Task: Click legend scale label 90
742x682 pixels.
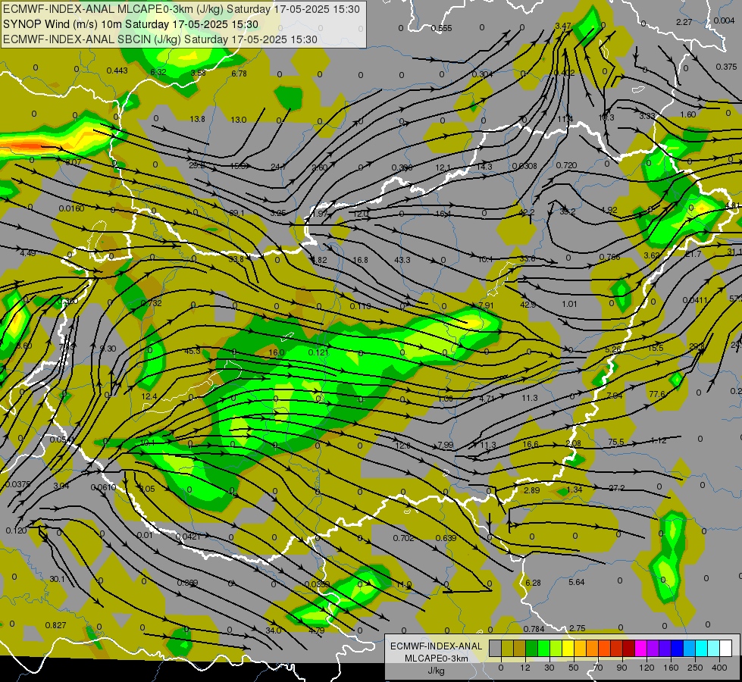Action: [x=621, y=668]
